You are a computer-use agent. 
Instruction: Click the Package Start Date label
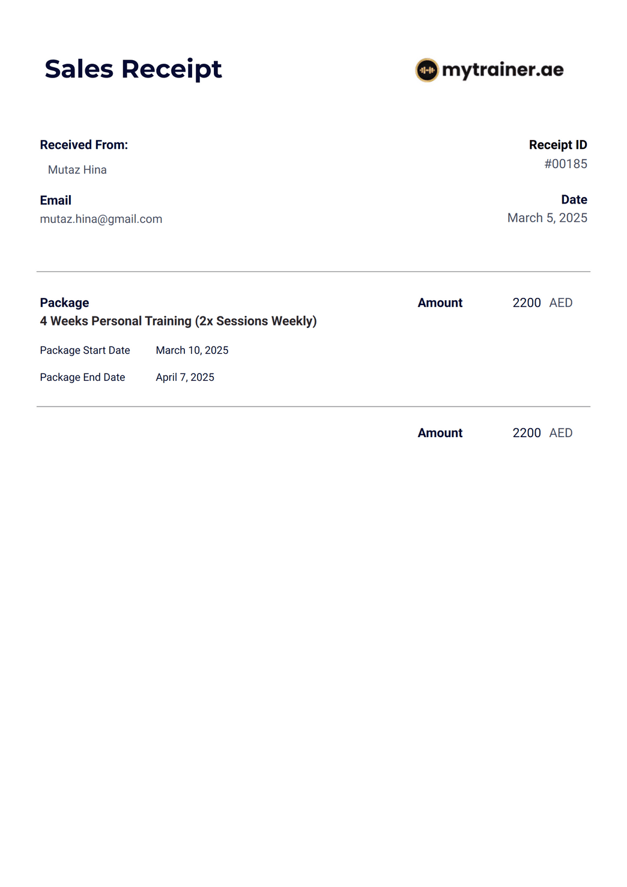tap(85, 350)
